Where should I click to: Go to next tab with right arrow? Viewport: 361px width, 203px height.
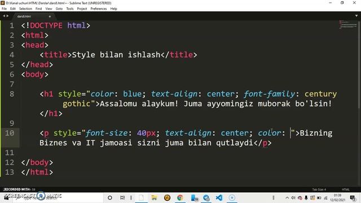pos(7,16)
